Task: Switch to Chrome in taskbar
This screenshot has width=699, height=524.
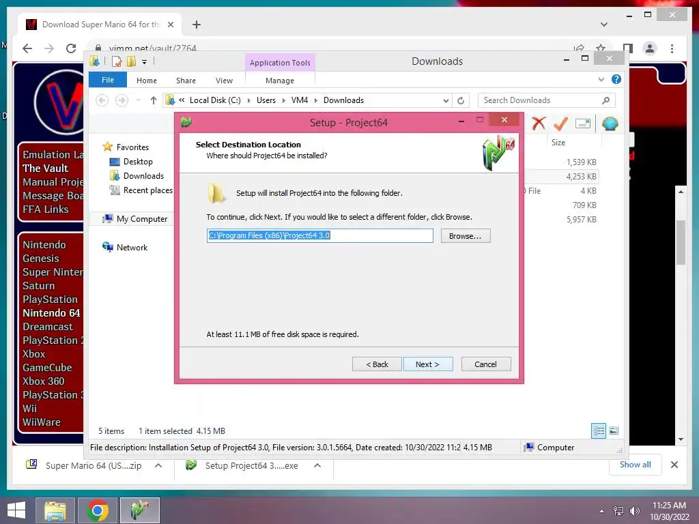Action: (x=98, y=510)
